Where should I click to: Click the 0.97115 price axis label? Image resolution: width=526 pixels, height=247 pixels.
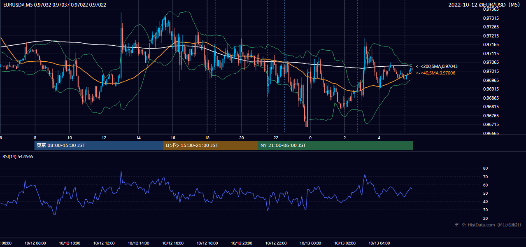pos(491,54)
